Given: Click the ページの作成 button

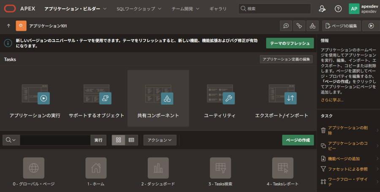Looking at the screenshot, I should 298,140.
